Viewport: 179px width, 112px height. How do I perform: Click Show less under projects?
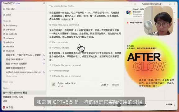click(8, 82)
